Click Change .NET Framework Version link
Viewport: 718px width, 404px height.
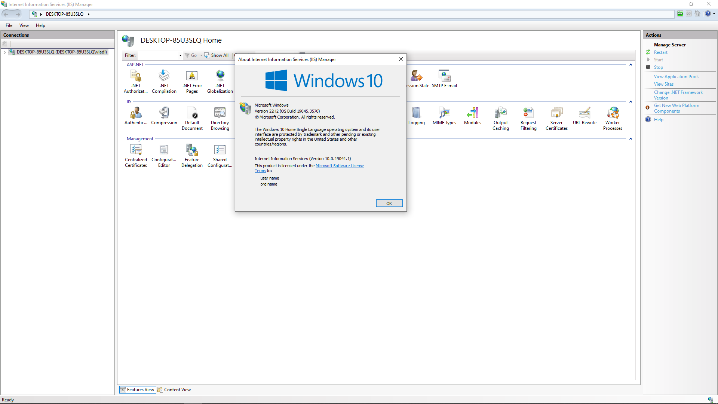click(x=678, y=95)
